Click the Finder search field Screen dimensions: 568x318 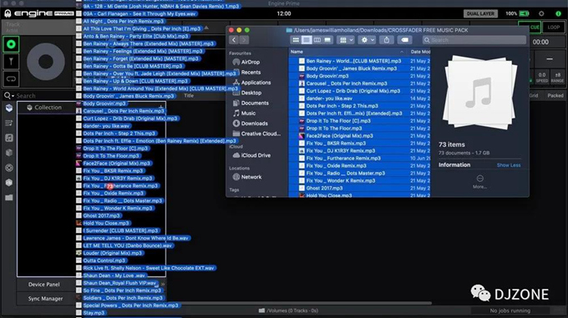474,40
